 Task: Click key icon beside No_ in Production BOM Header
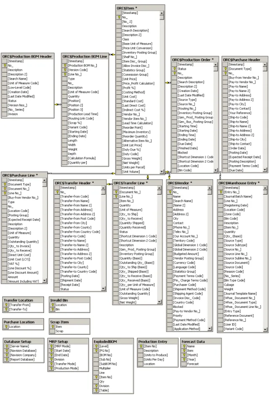pos(5,65)
